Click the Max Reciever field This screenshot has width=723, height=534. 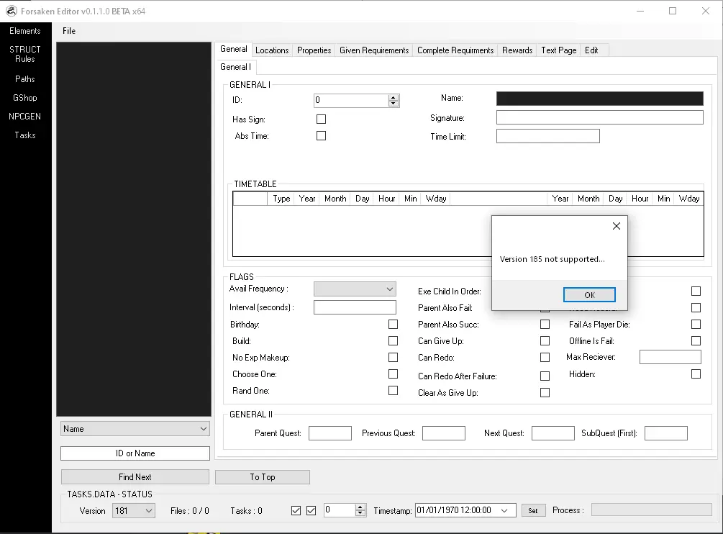[x=670, y=357]
